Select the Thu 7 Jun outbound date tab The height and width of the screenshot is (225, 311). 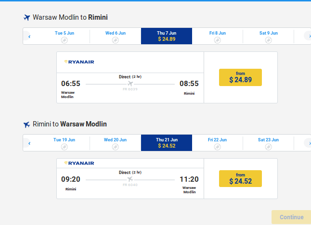[167, 36]
